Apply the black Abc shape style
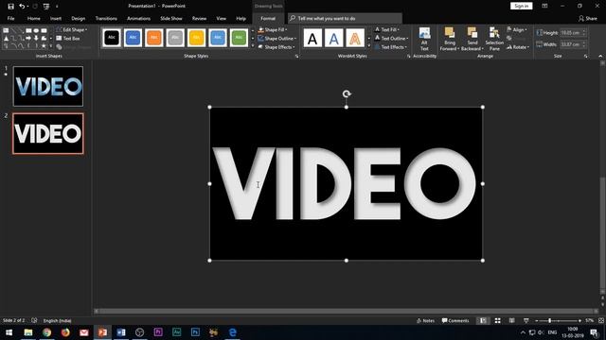Image resolution: width=606 pixels, height=340 pixels. click(112, 38)
